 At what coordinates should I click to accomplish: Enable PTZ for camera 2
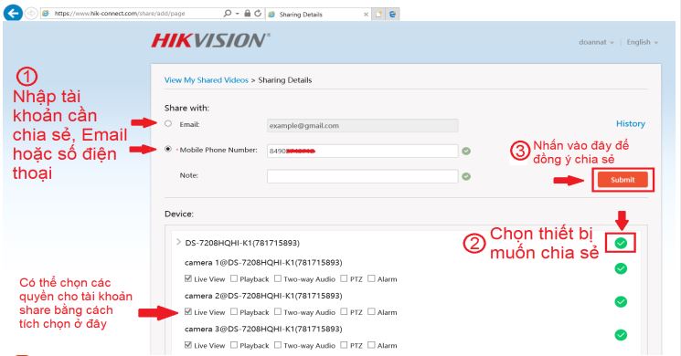point(344,311)
